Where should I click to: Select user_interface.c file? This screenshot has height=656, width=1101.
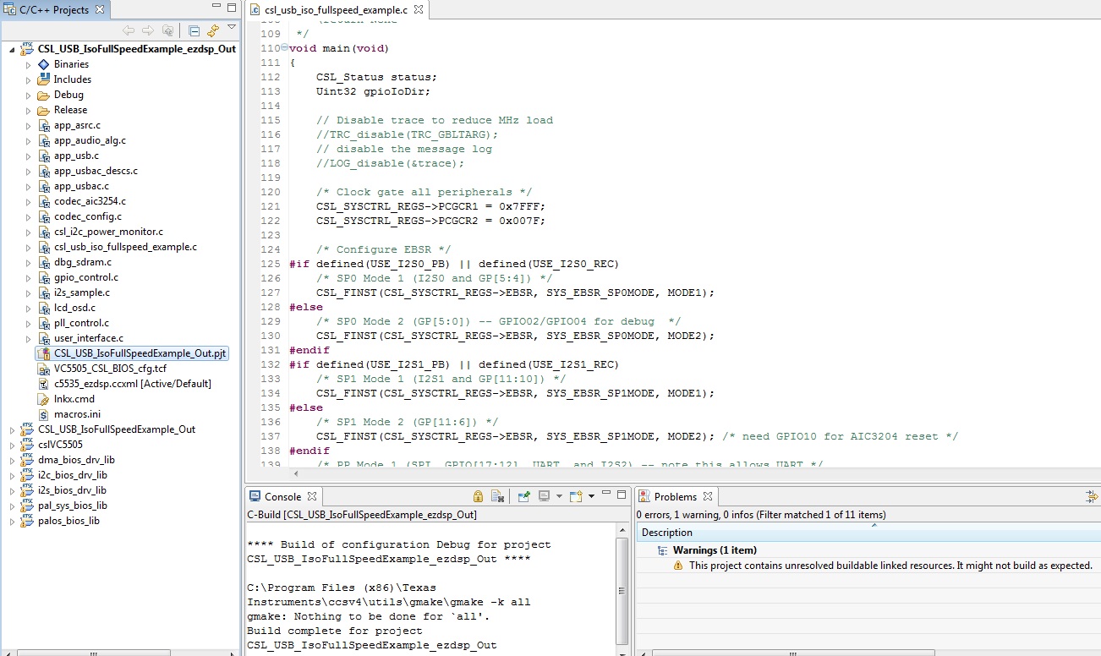coord(88,338)
